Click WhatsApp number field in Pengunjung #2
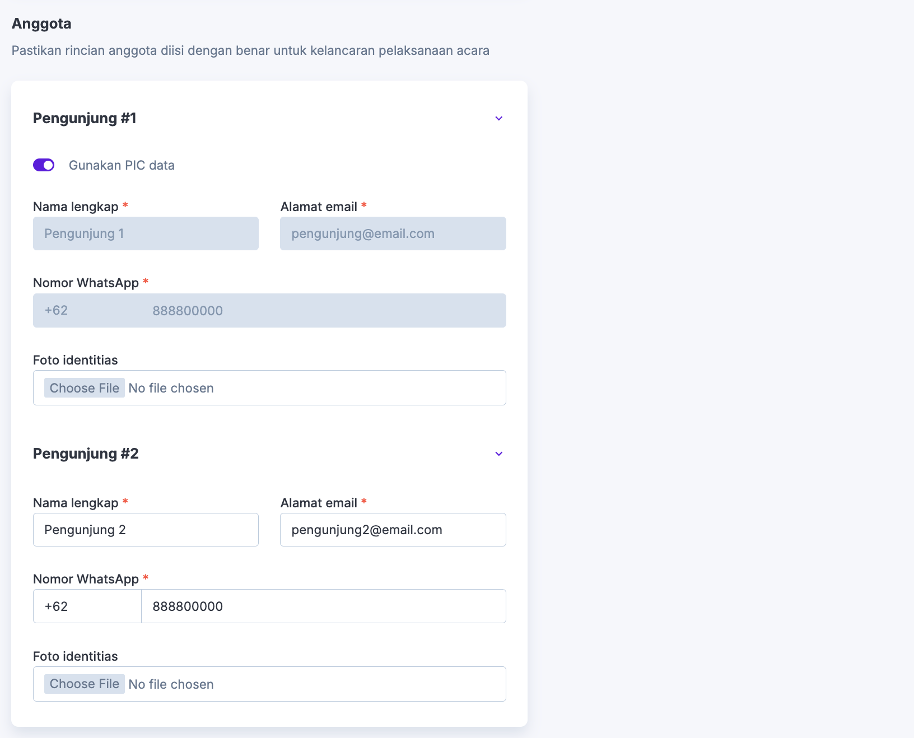Image resolution: width=914 pixels, height=738 pixels. coord(323,606)
